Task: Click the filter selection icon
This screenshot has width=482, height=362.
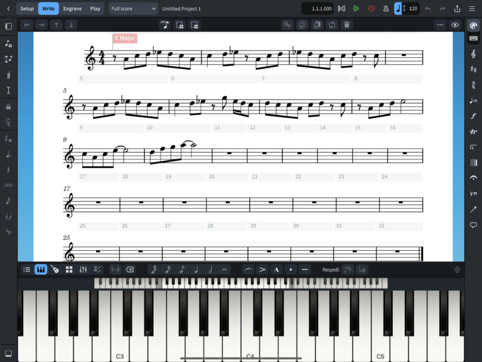Action: click(287, 25)
